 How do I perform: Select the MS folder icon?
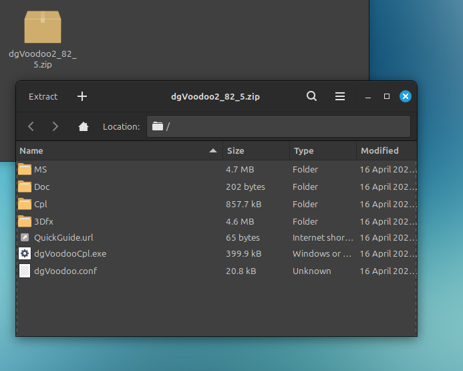pos(25,170)
